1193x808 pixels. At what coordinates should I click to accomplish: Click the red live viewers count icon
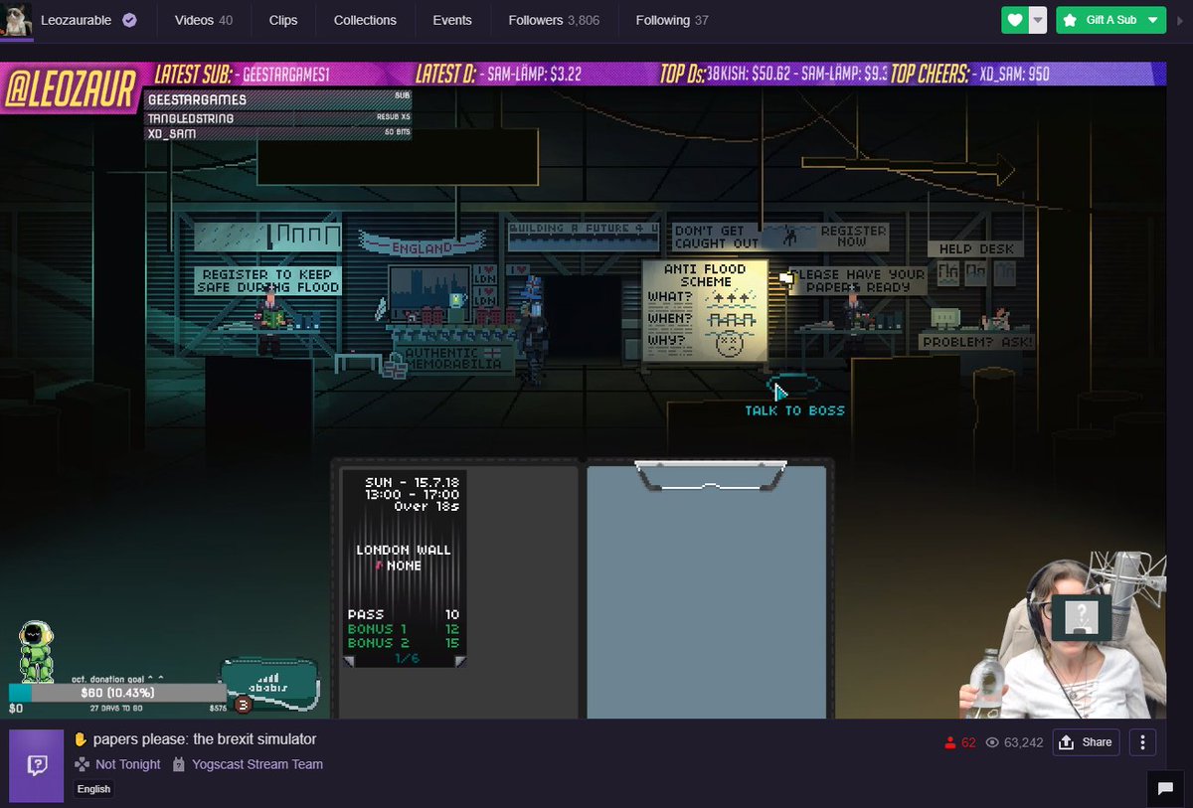[949, 742]
